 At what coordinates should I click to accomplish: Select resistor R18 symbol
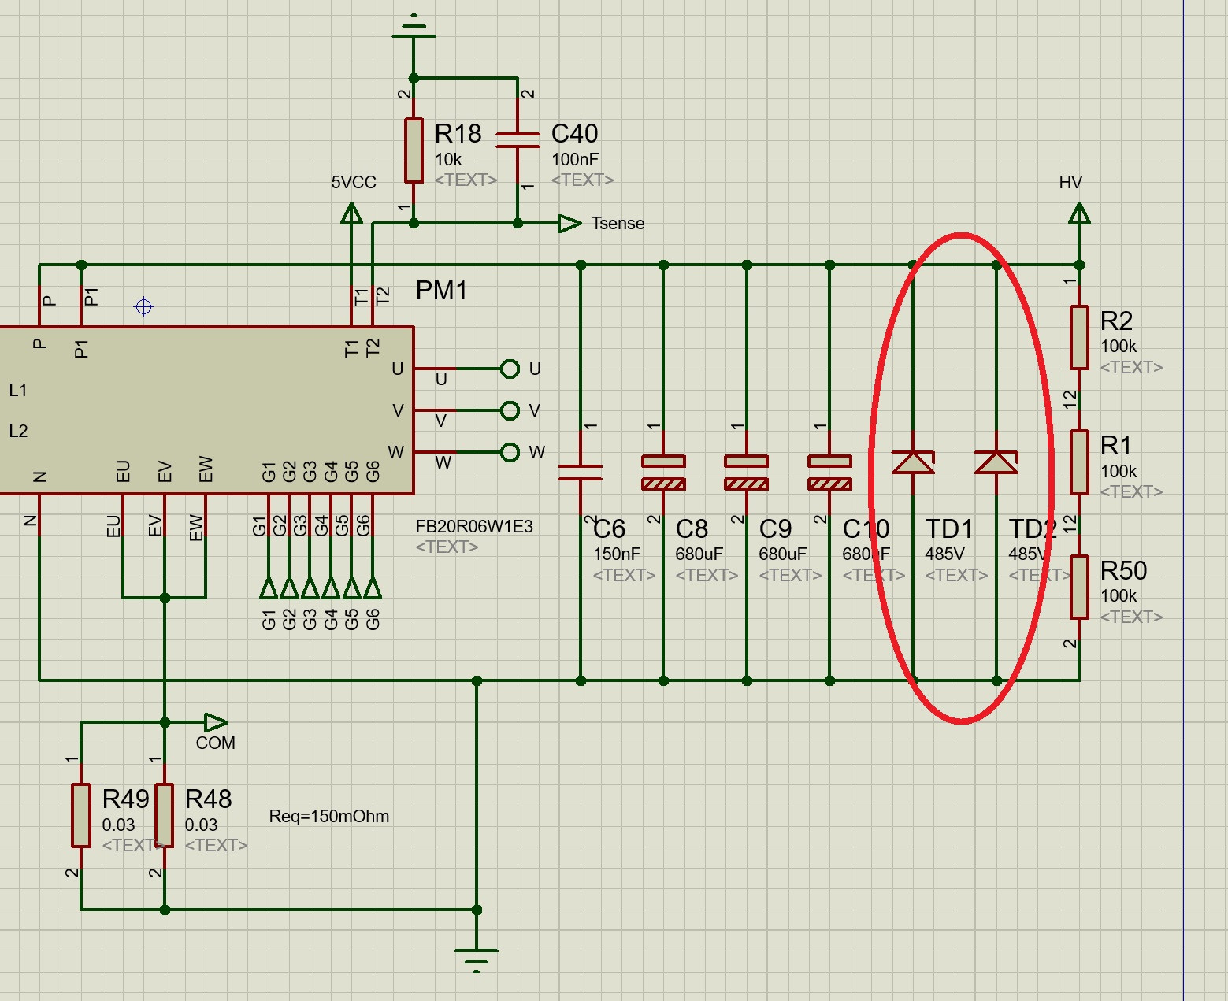point(414,150)
